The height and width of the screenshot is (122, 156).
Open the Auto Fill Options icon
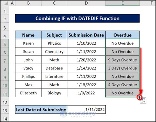click(143, 101)
